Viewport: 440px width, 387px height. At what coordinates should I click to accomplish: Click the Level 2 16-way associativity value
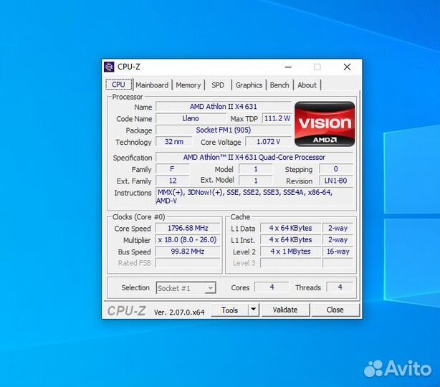click(x=338, y=252)
